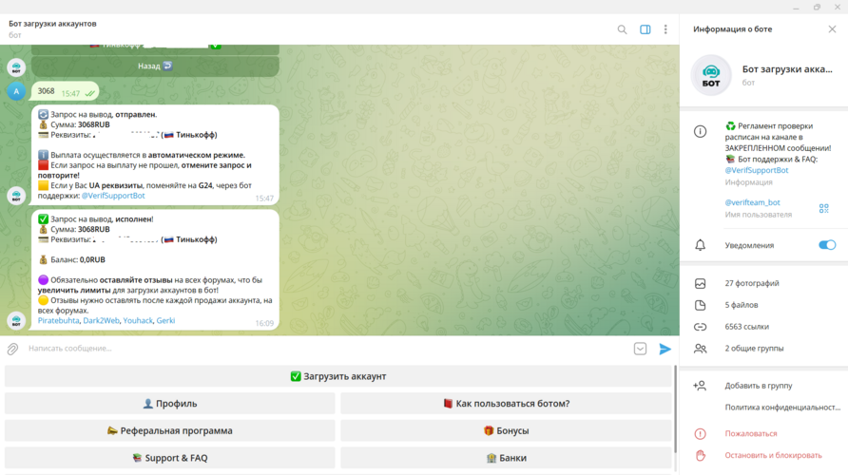Open the three-dot chat menu
Screen dimensions: 848x475
(x=665, y=29)
